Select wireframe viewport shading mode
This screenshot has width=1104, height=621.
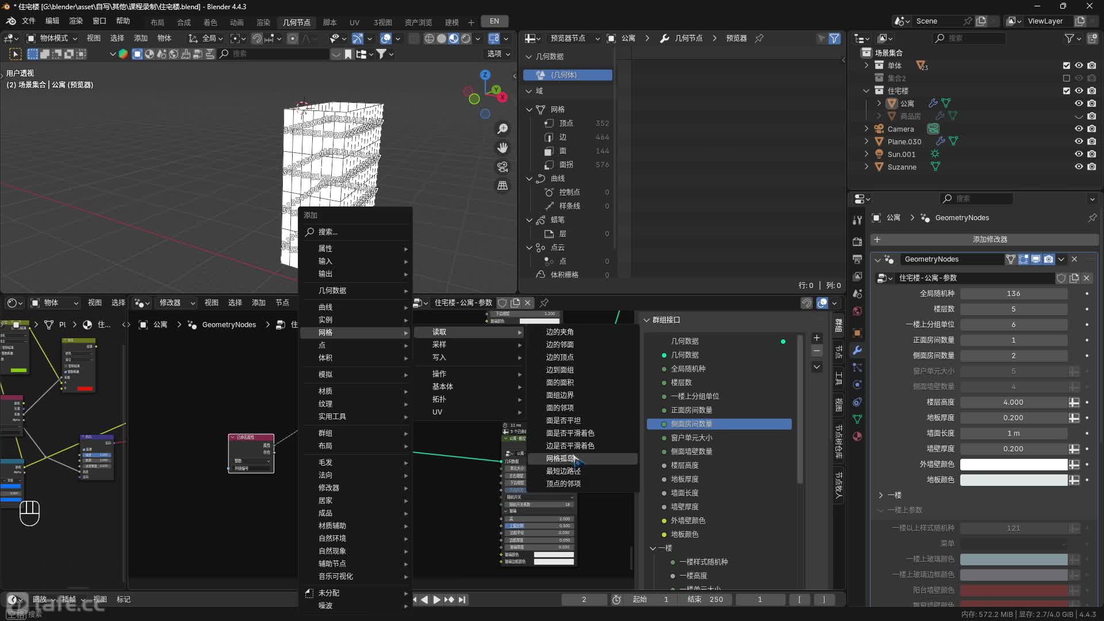pos(429,39)
